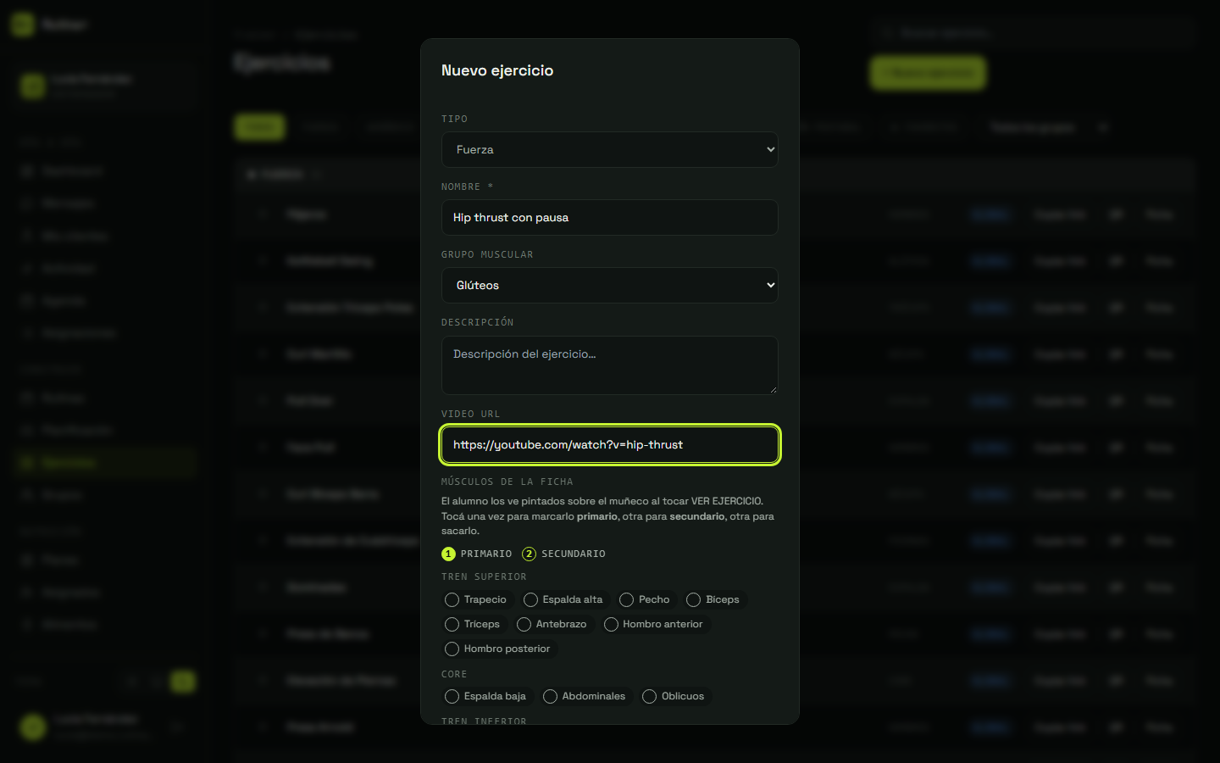1220x763 pixels.
Task: Toggle the Biceps muscle chip
Action: [713, 599]
